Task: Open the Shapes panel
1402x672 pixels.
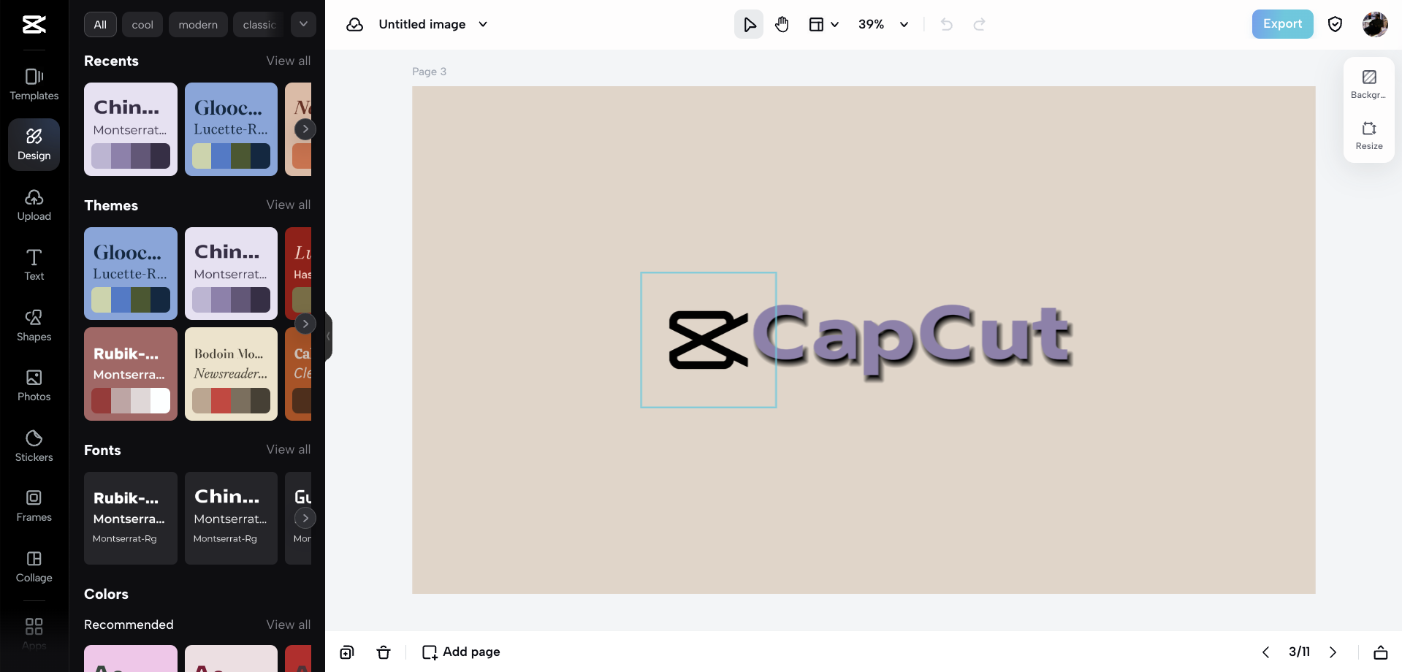Action: (34, 325)
